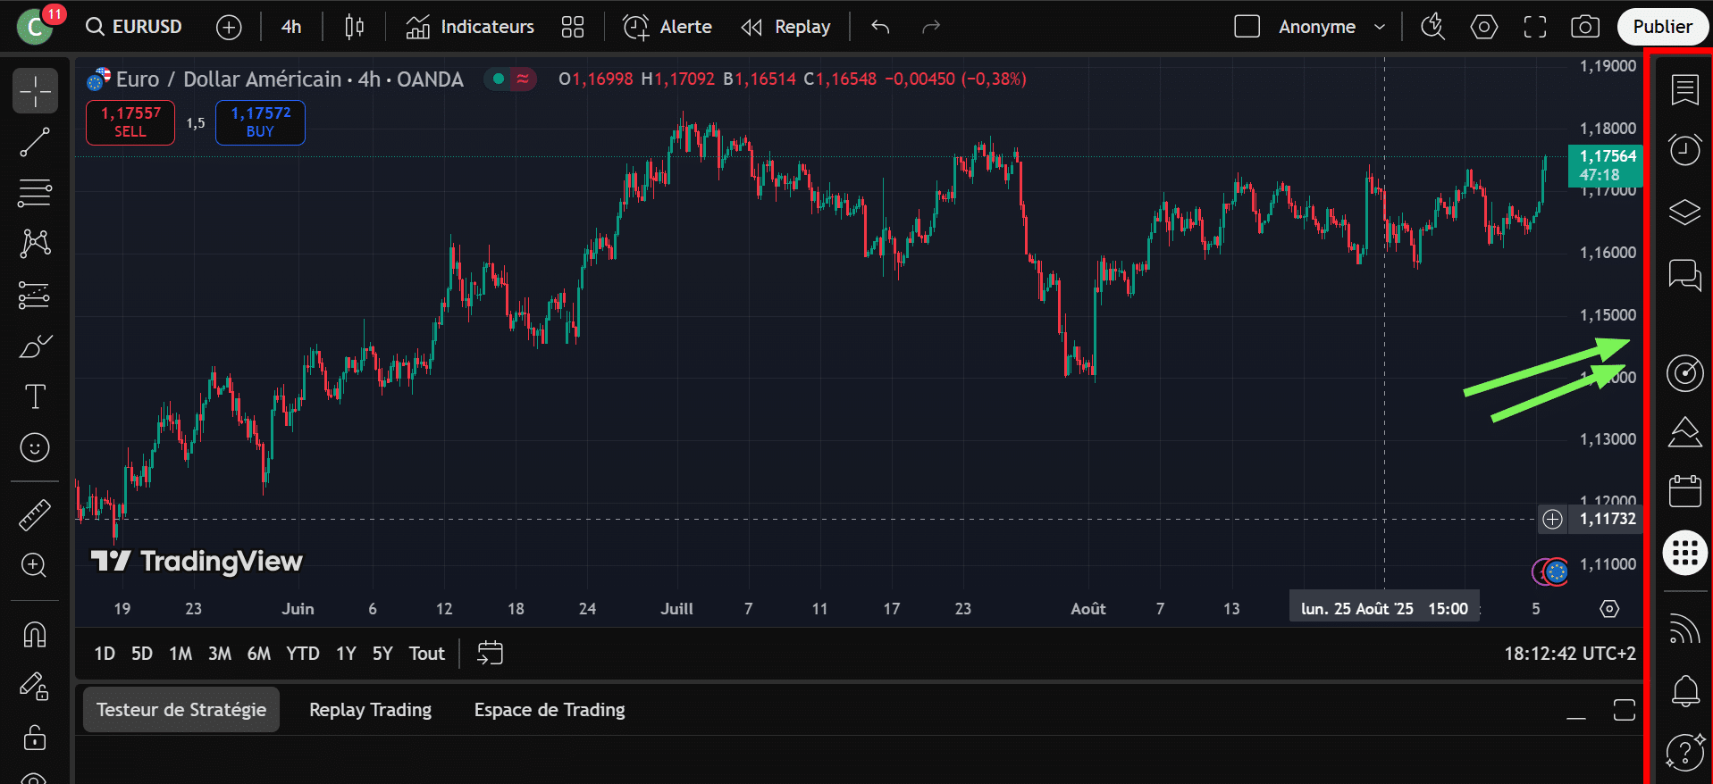
Task: Open the economic calendar icon
Action: coord(1684,491)
